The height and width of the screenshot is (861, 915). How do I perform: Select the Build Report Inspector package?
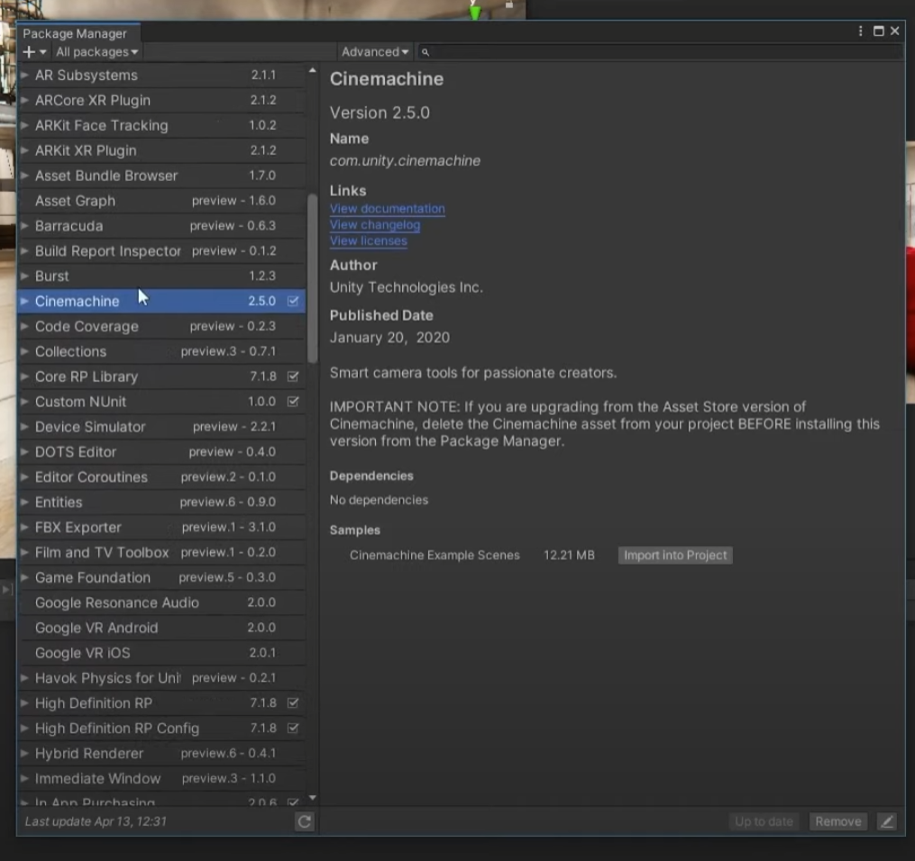[161, 250]
